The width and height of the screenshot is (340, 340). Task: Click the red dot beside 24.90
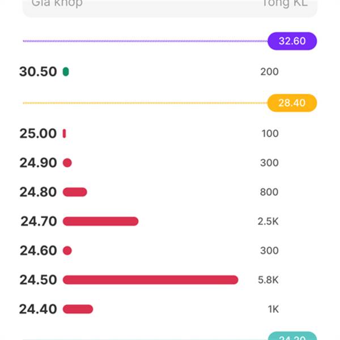pyautogui.click(x=67, y=163)
